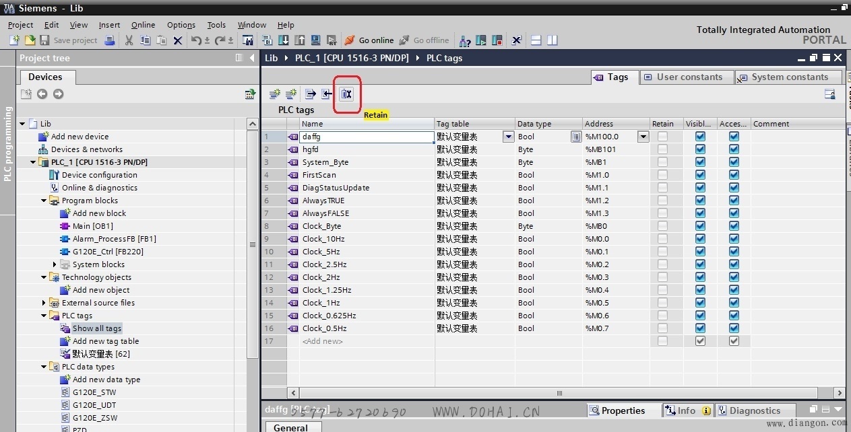The image size is (851, 432).
Task: Click Go offline button
Action: (x=424, y=40)
